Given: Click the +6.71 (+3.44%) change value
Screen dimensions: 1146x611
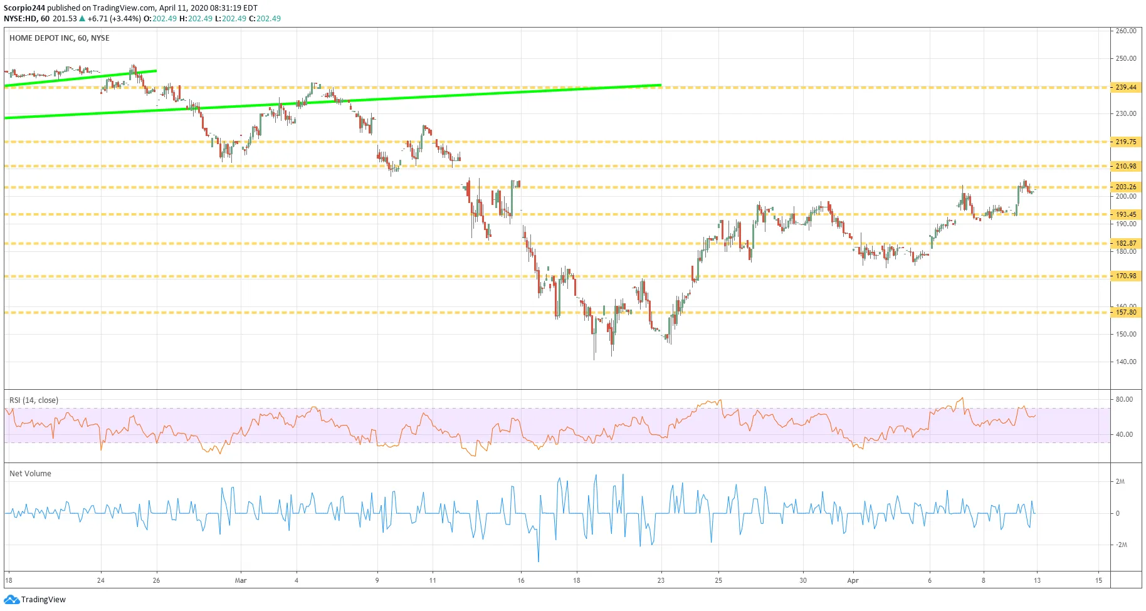Looking at the screenshot, I should tap(114, 19).
